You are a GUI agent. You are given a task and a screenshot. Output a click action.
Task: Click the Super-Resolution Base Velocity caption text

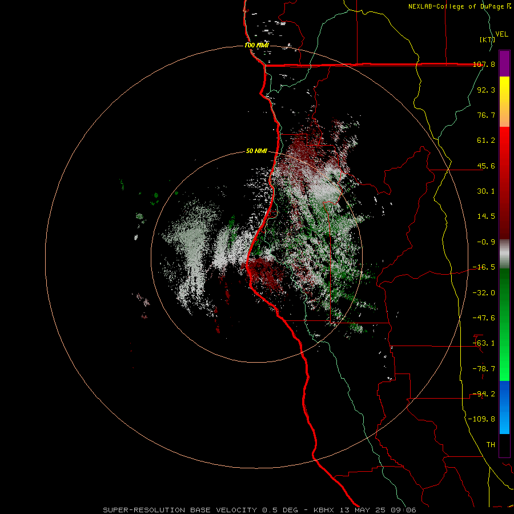[259, 510]
